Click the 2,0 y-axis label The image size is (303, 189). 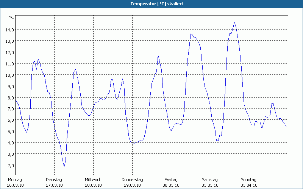tap(11, 165)
